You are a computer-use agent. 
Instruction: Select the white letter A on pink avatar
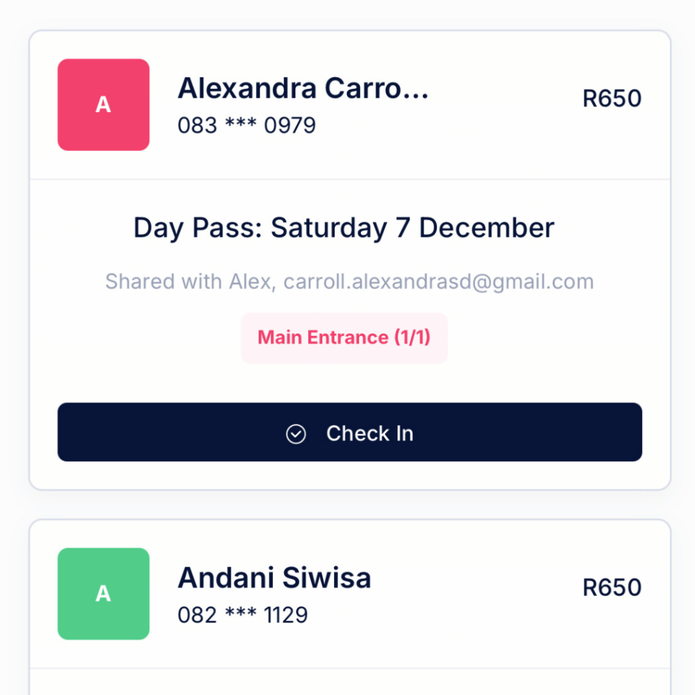click(103, 105)
